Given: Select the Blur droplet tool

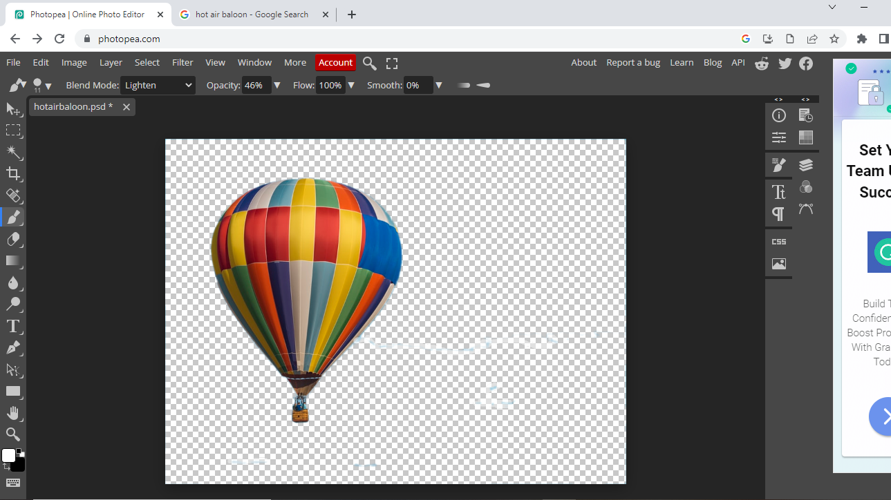Looking at the screenshot, I should coord(13,282).
